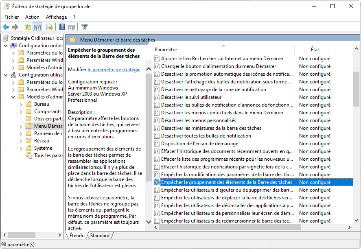Select computer Paramètres Windows tree item
Viewport: 361px width, 249px height.
45,60
